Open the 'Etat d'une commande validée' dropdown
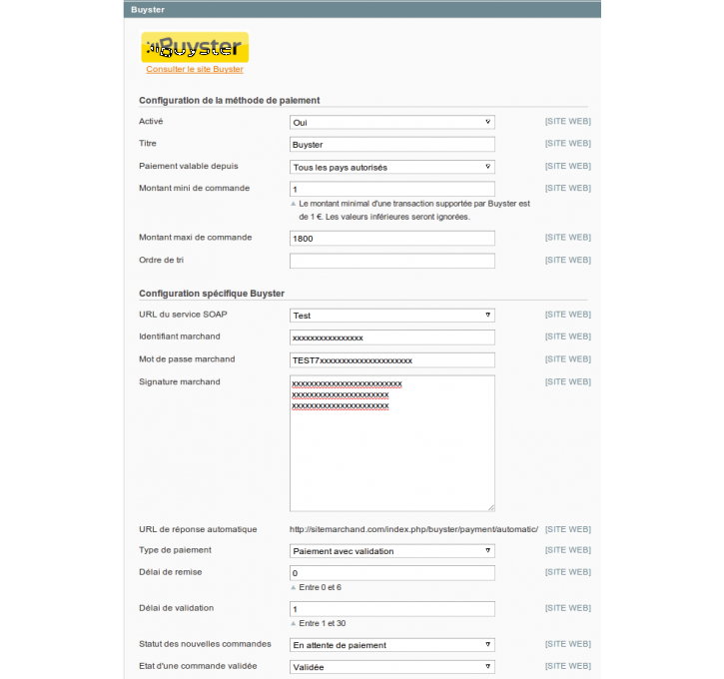Screen dimensions: 724x679 pyautogui.click(x=392, y=667)
